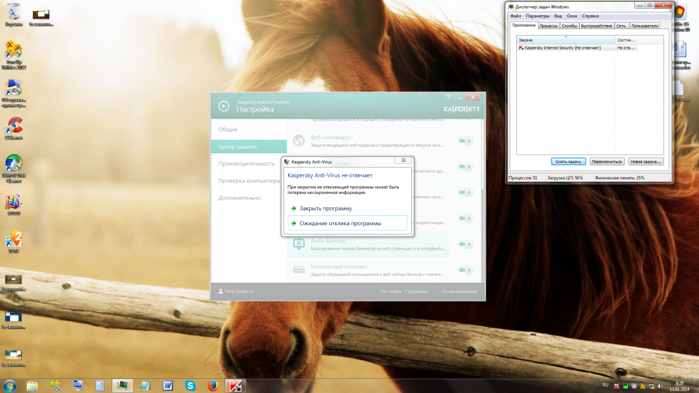Toggle switch in row ending 'опасности до...'
Image resolution: width=699 pixels, height=393 pixels.
click(x=465, y=167)
